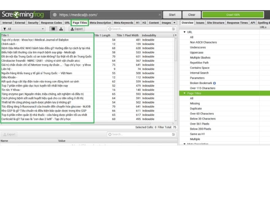Switch to the Internal tab
The image size is (270, 203).
[7, 23]
